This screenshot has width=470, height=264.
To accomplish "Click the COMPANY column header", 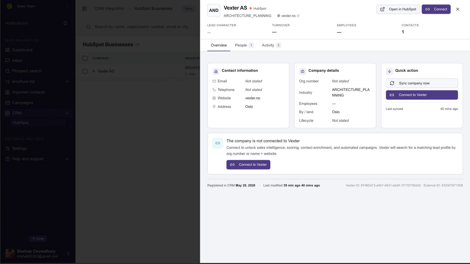I will (x=101, y=58).
